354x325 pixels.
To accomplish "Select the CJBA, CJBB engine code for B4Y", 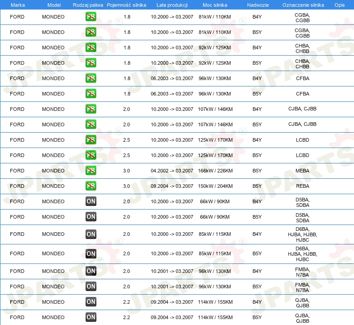I will point(302,109).
